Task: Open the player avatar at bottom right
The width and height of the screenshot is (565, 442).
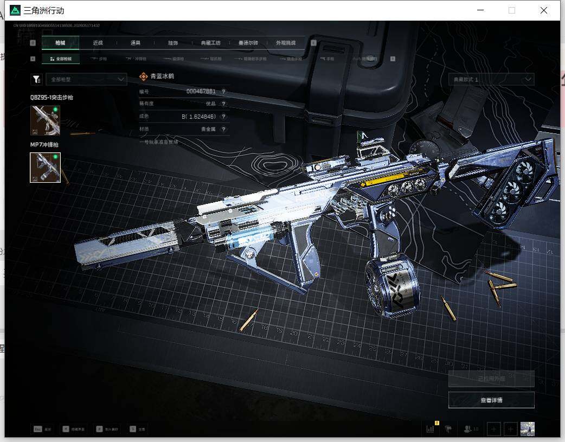Action: 528,429
